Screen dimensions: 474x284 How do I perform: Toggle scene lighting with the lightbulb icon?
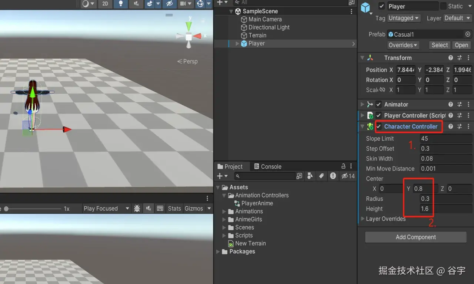tap(120, 4)
